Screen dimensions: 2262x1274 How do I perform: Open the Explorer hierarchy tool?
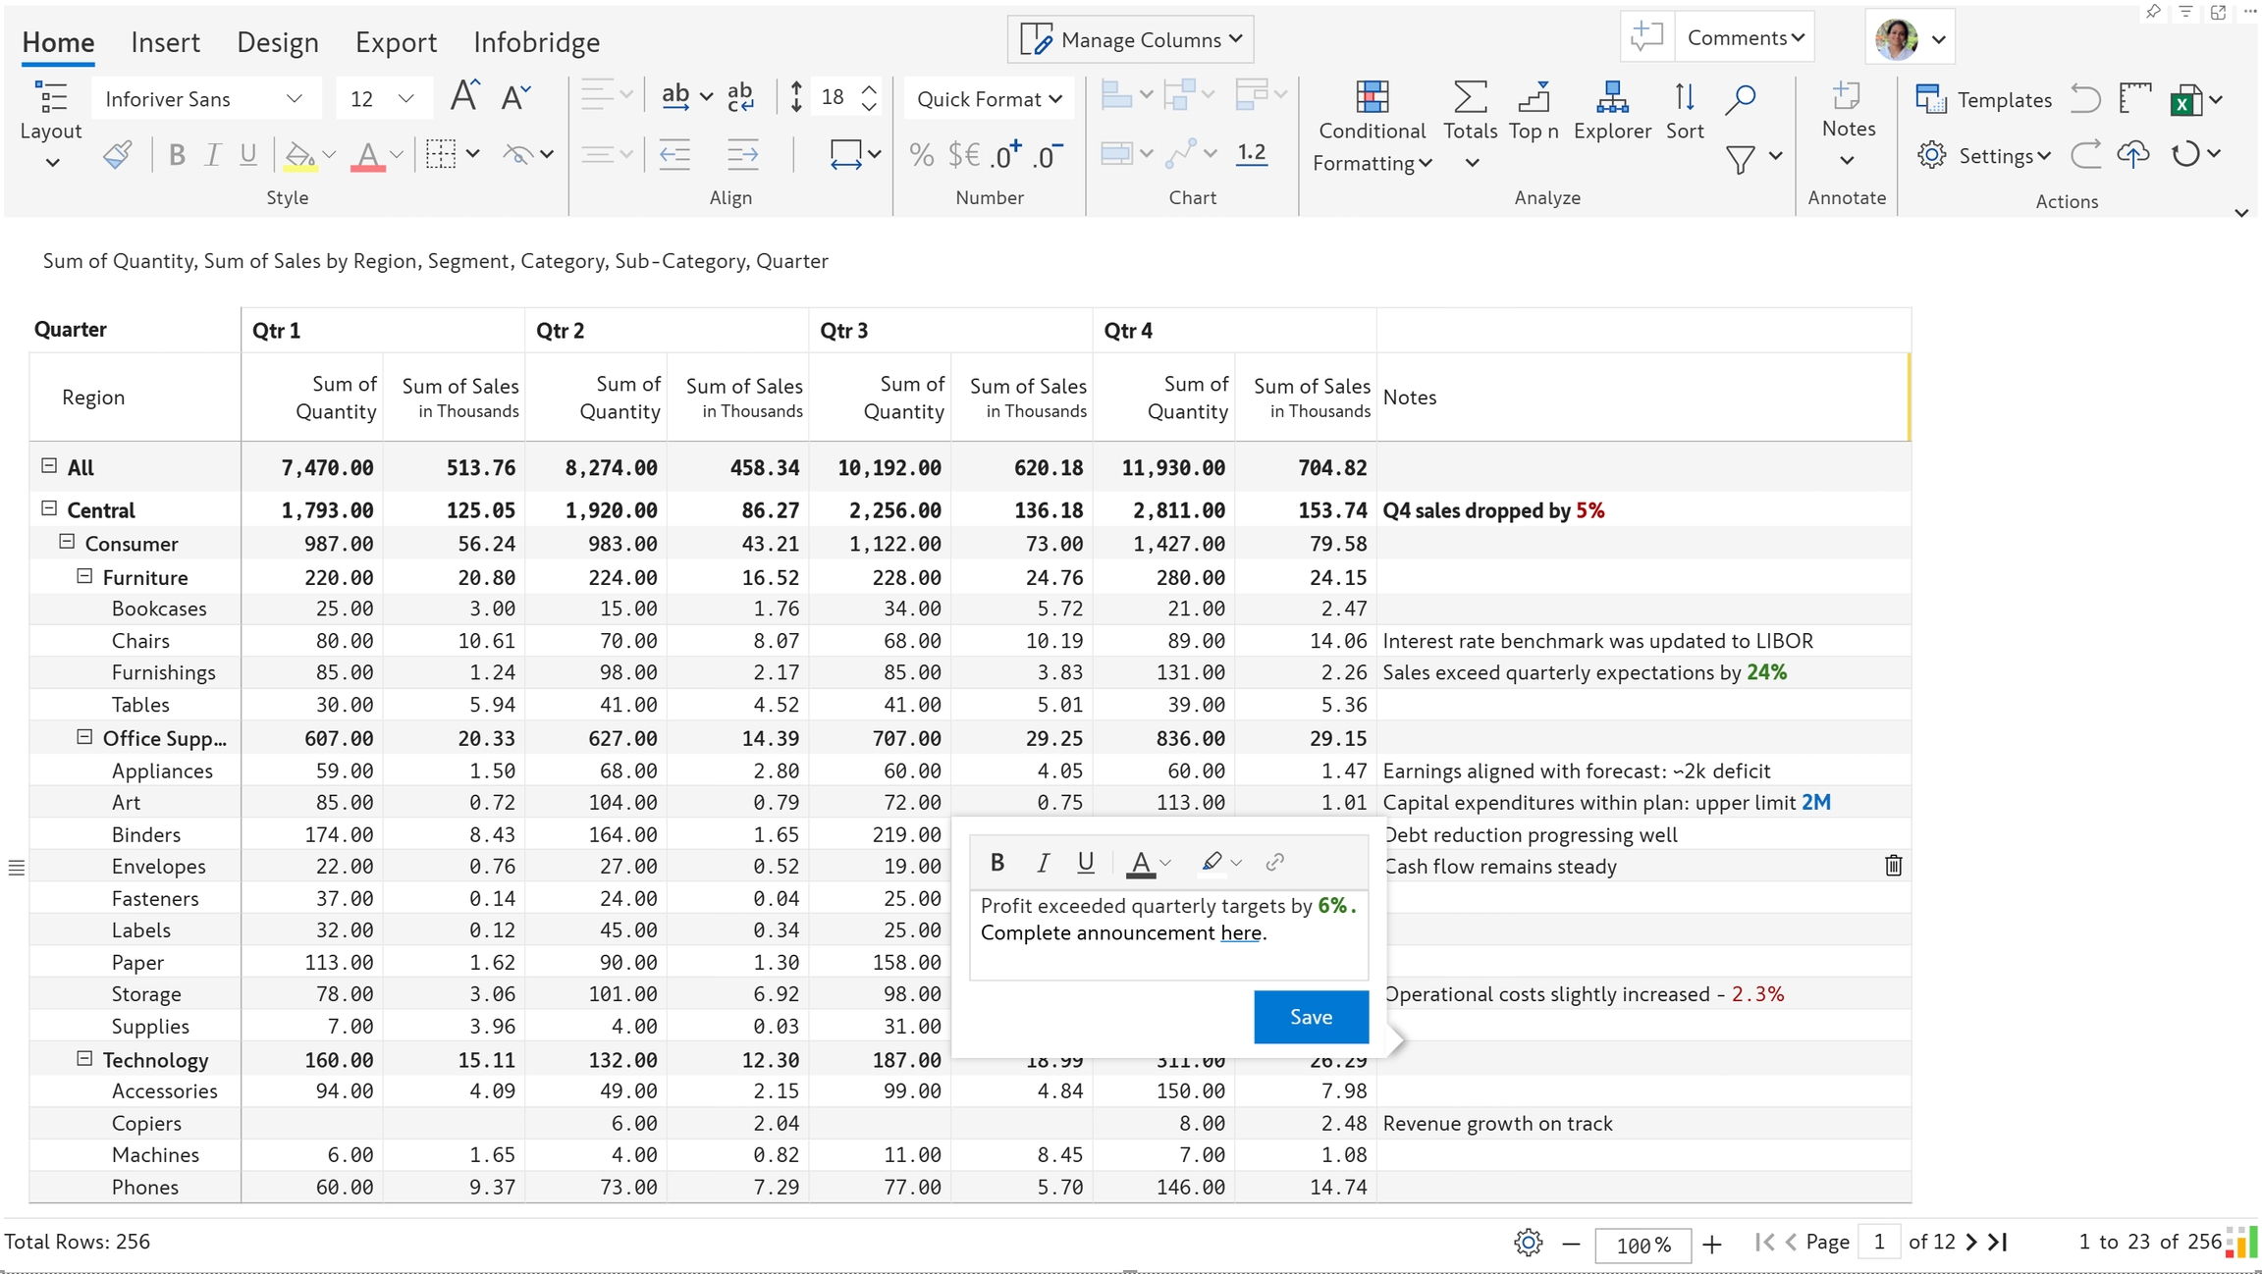1612,98
